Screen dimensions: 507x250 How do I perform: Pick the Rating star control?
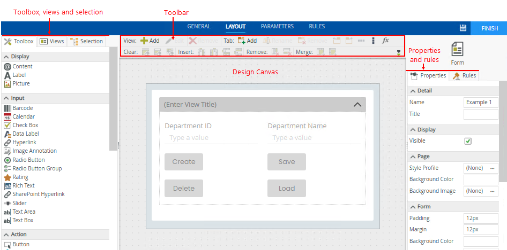click(x=20, y=177)
